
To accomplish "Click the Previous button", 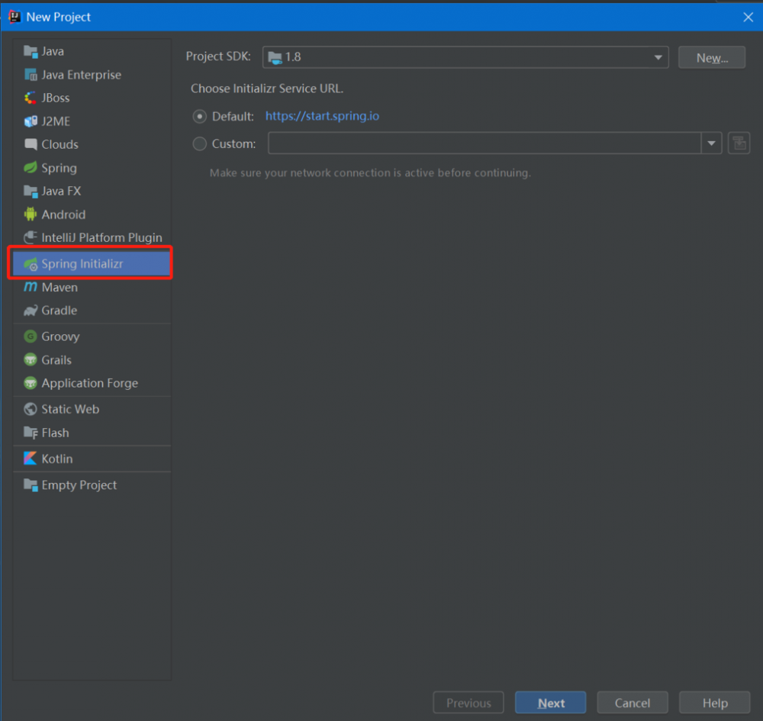I will pos(468,703).
